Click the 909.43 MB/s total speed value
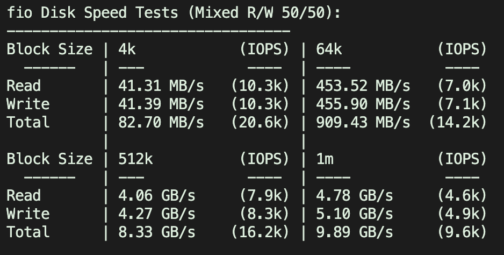 click(x=363, y=123)
